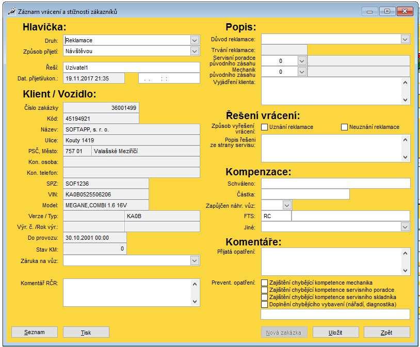Click the Seznam button
This screenshot has width=420, height=347.
click(x=34, y=332)
